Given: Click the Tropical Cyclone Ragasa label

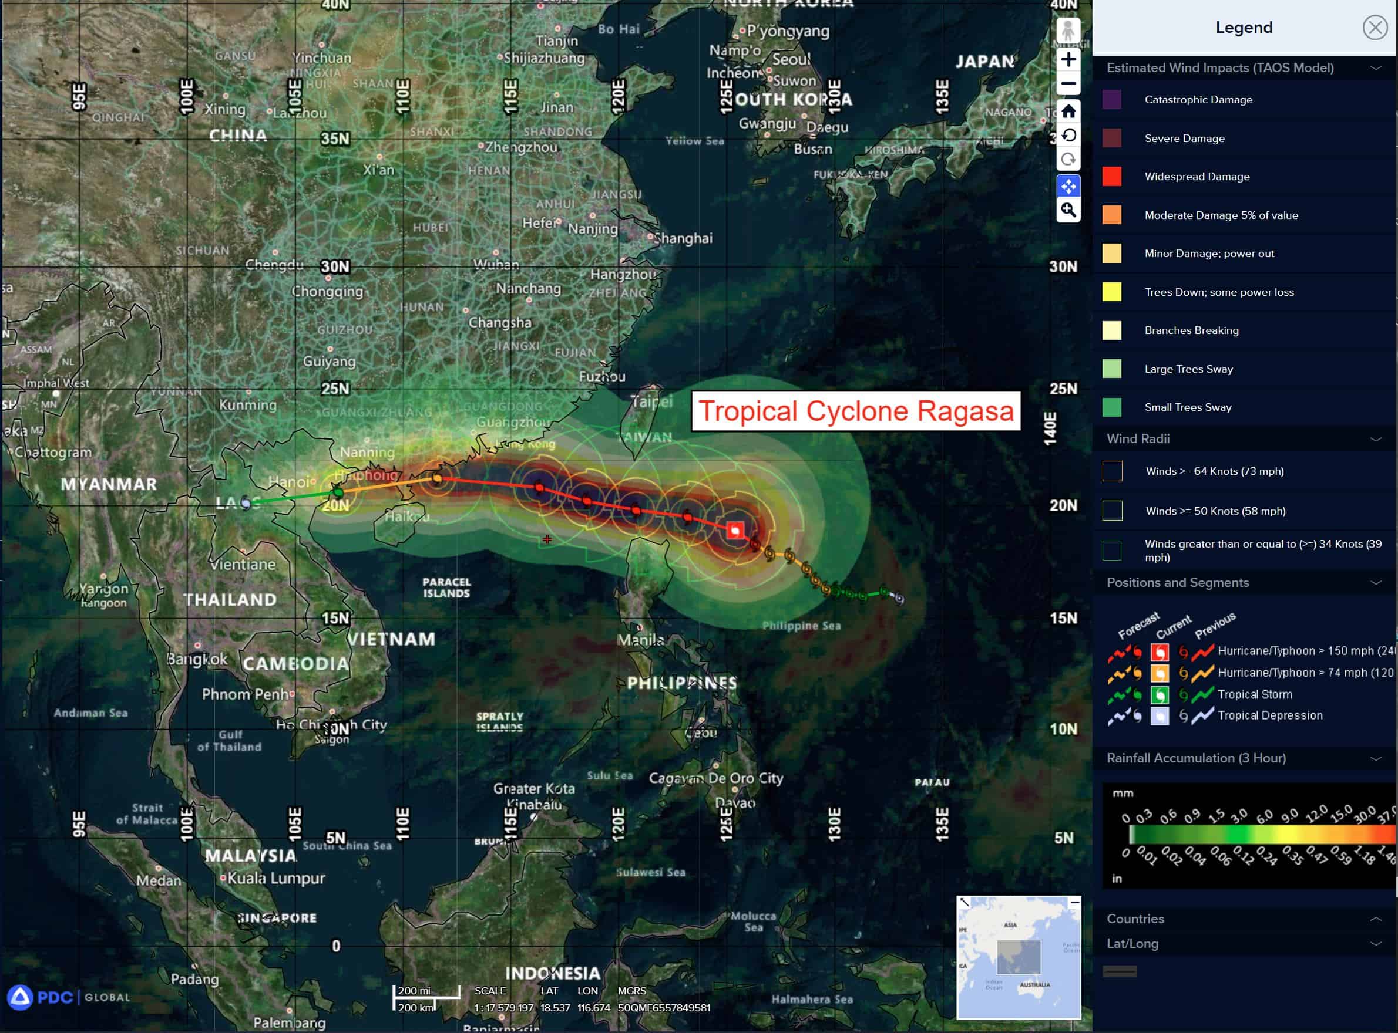Looking at the screenshot, I should 855,411.
